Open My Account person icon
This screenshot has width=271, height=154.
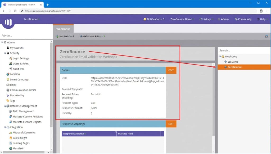pos(8,48)
